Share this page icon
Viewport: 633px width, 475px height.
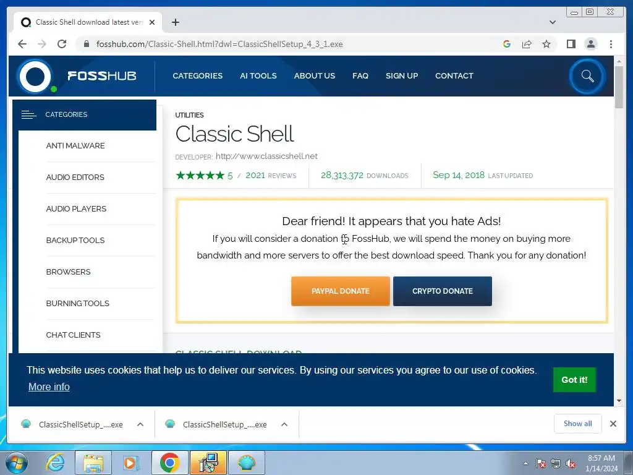[527, 44]
